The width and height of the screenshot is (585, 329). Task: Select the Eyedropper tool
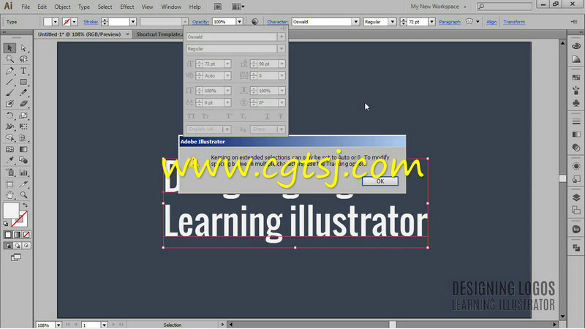pos(10,160)
